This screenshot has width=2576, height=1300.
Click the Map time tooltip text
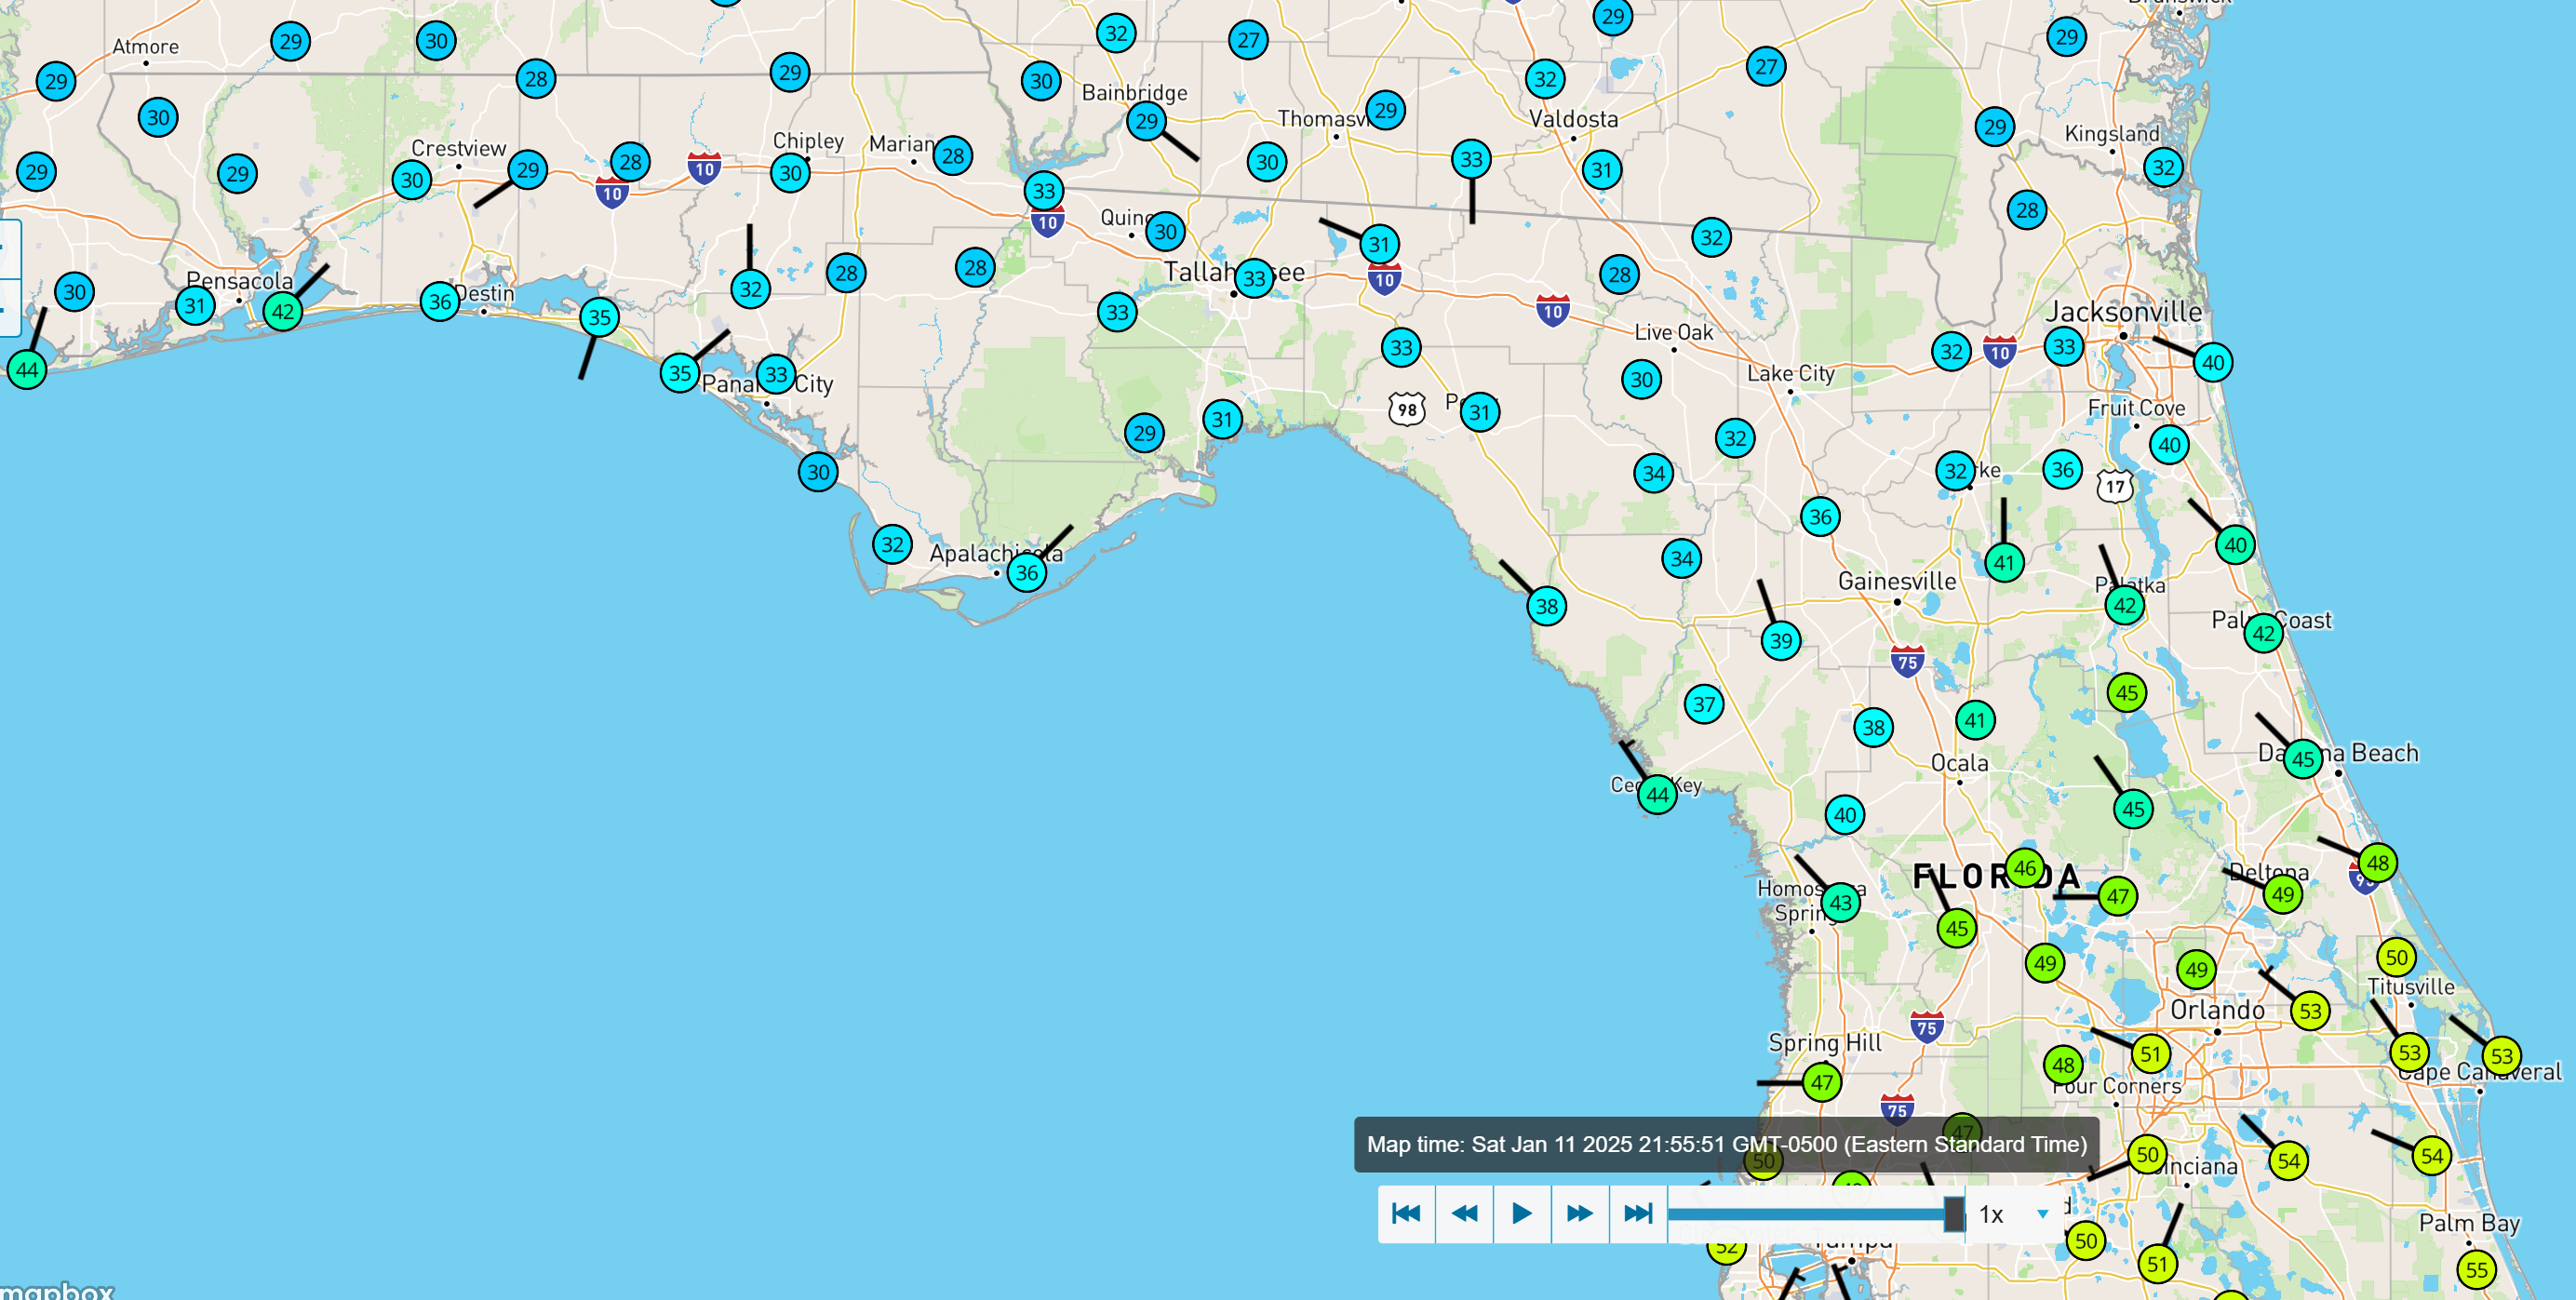point(1727,1144)
